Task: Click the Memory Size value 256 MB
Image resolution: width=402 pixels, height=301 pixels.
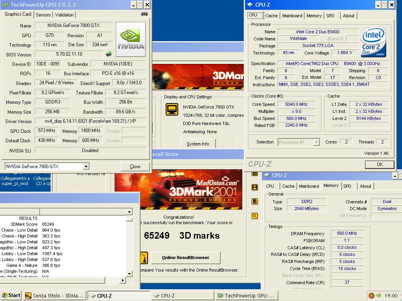Action: (52, 112)
